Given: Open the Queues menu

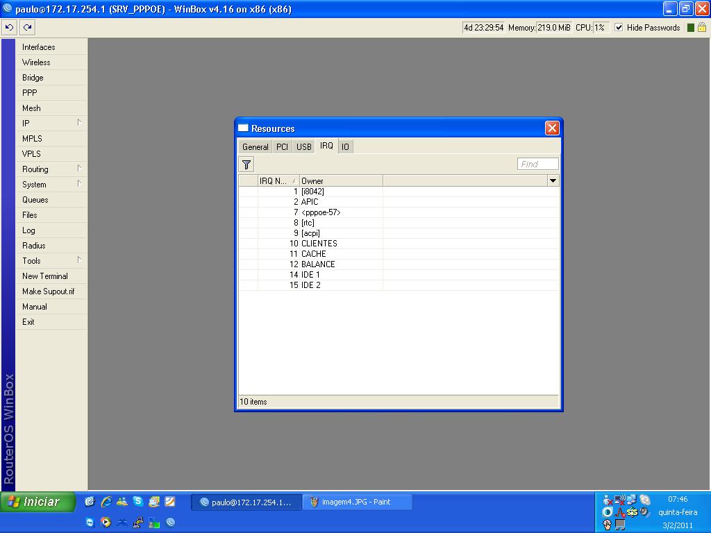Looking at the screenshot, I should (x=51, y=200).
